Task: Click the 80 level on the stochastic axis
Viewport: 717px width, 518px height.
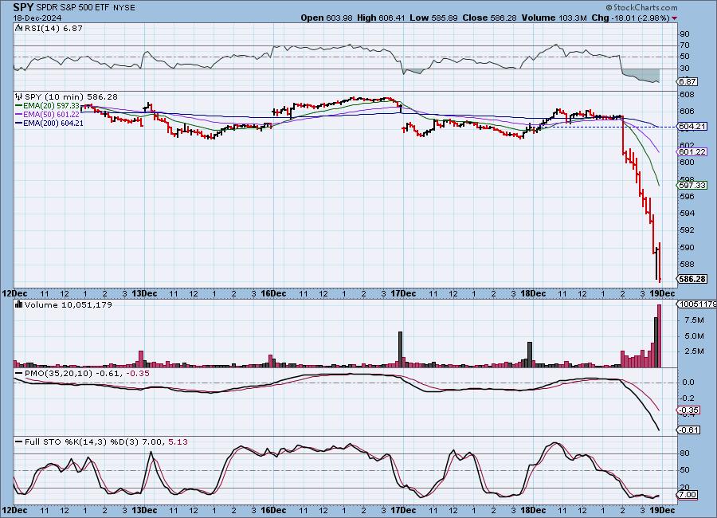Action: 684,453
